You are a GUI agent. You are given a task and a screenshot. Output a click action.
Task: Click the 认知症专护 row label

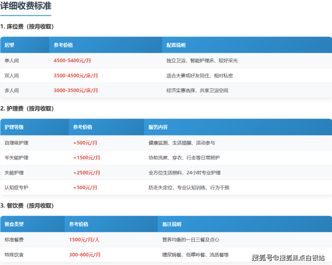[16, 187]
